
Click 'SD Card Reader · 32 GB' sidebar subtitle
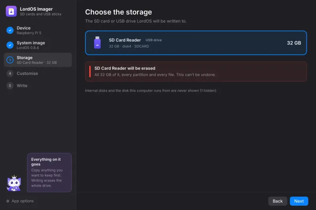pyautogui.click(x=37, y=63)
